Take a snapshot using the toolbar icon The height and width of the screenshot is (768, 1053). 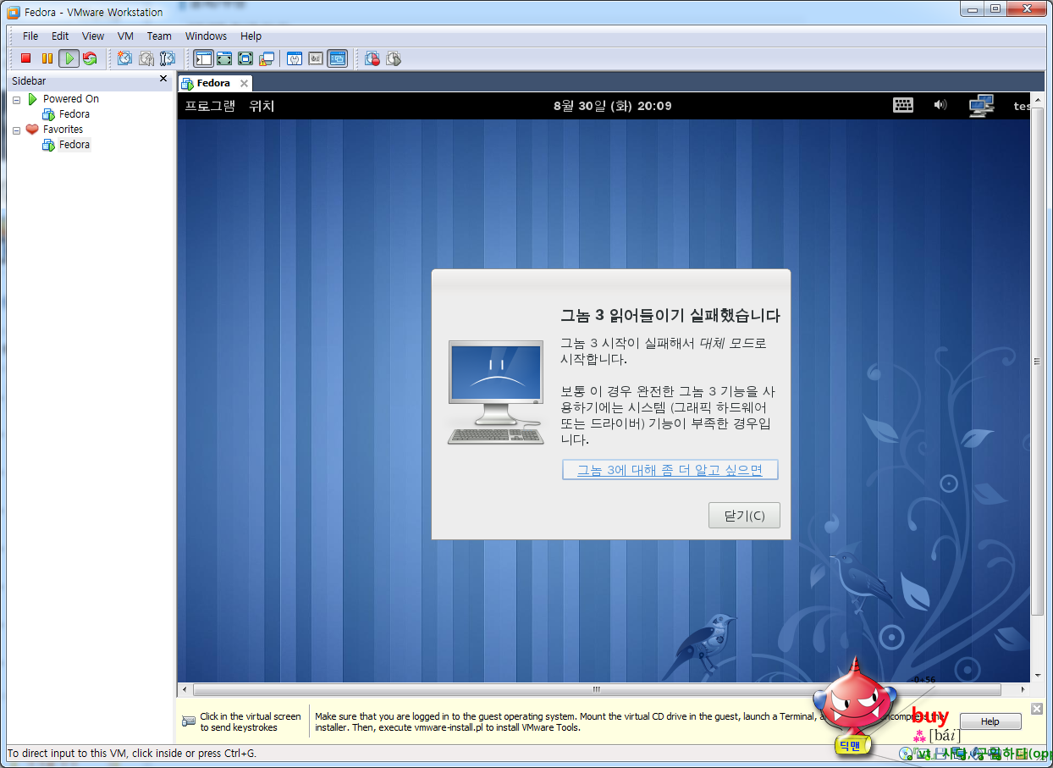tap(125, 58)
